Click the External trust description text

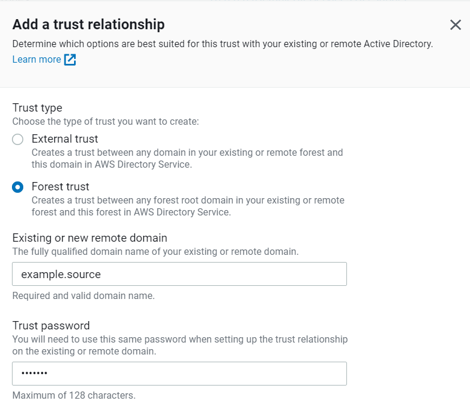(187, 158)
